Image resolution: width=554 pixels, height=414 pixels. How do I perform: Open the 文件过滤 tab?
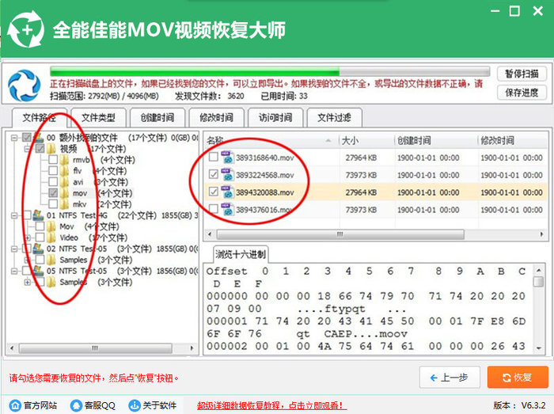(x=334, y=118)
